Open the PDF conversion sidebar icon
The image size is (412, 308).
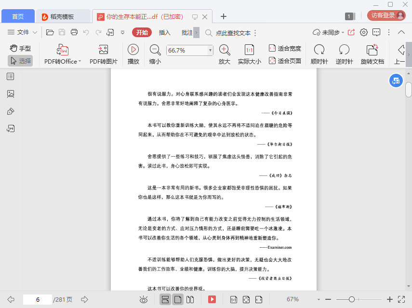pos(11,129)
